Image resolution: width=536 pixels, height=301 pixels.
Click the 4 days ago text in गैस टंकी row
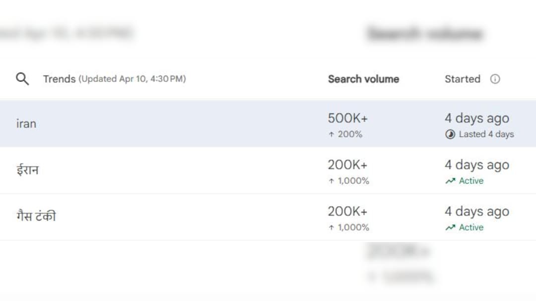(x=476, y=212)
